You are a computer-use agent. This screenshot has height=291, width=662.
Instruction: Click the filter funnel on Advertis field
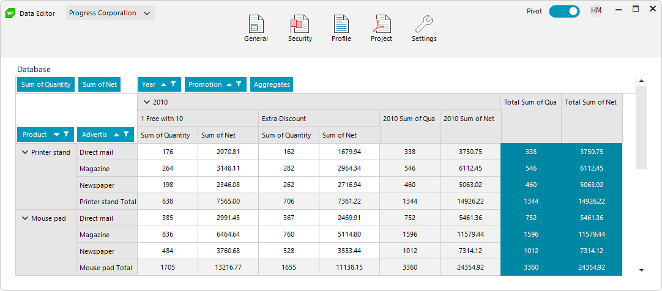click(x=126, y=134)
